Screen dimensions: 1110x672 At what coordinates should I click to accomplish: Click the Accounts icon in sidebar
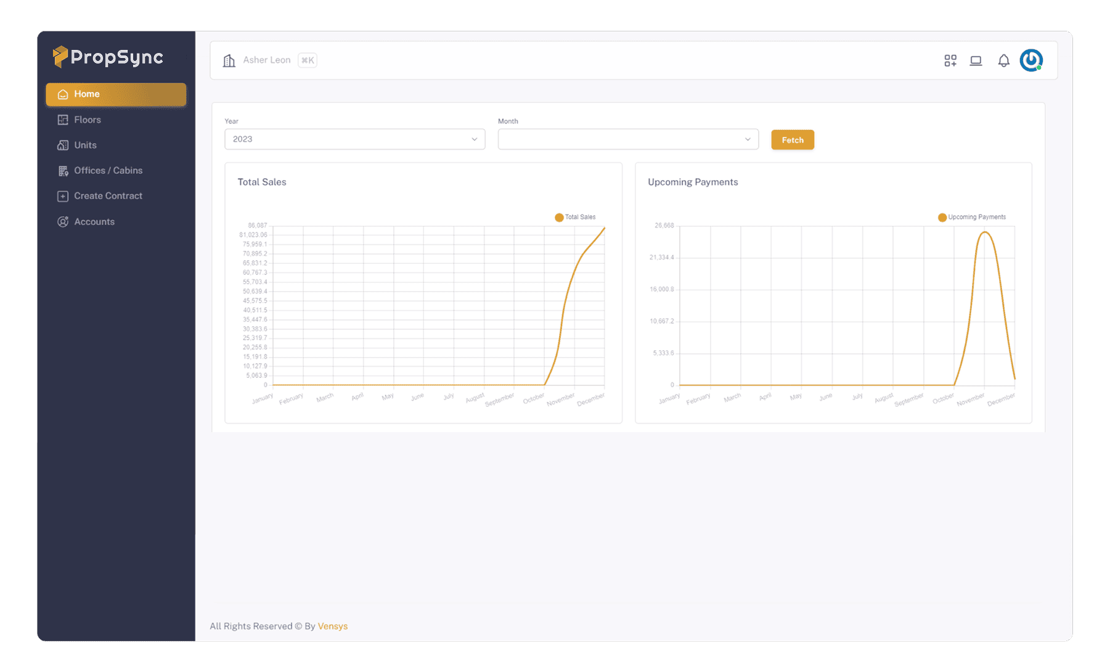point(63,221)
